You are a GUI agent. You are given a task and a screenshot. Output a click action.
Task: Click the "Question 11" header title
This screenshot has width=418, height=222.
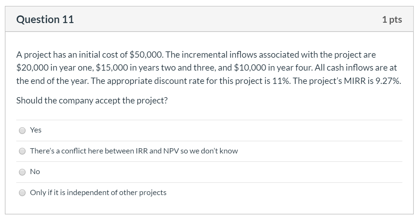(x=46, y=19)
